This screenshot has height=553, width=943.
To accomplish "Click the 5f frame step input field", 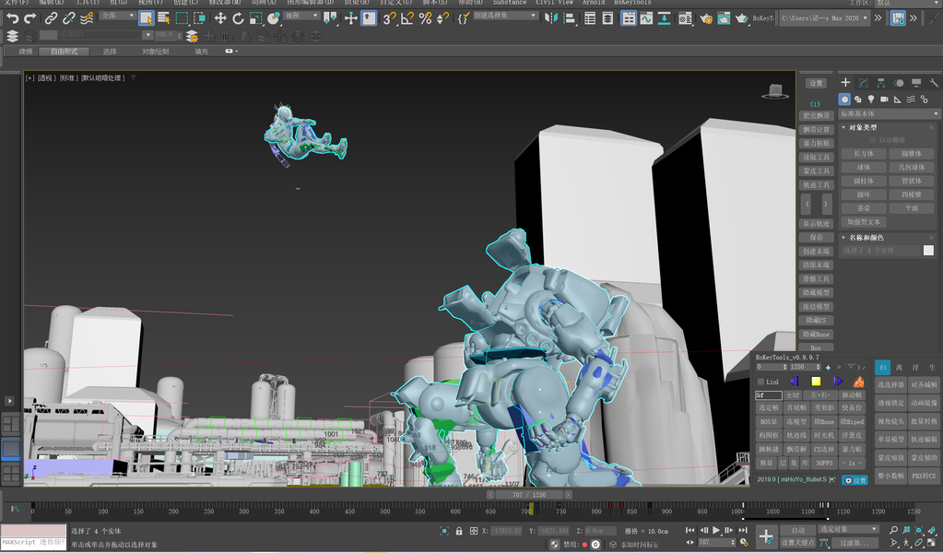I will (x=769, y=395).
